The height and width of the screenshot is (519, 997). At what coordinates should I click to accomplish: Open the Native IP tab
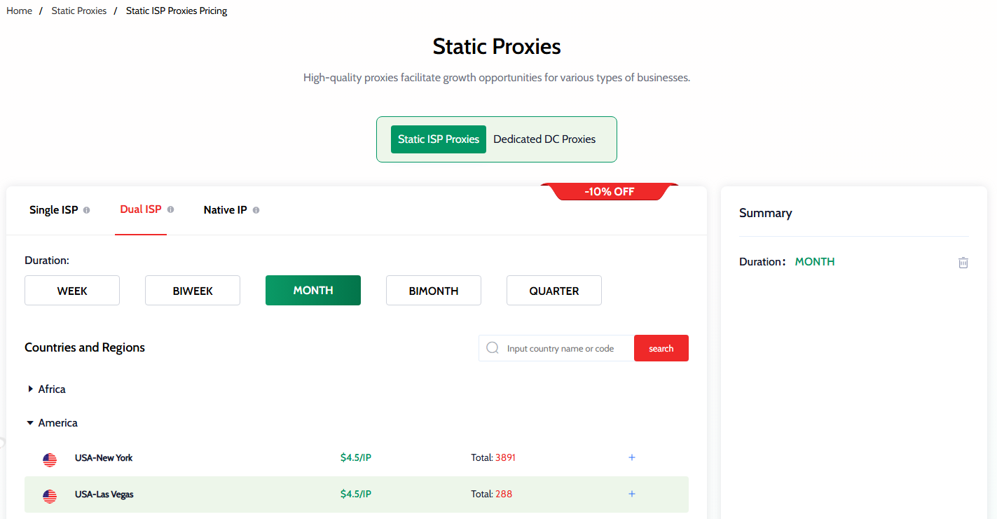pyautogui.click(x=225, y=210)
